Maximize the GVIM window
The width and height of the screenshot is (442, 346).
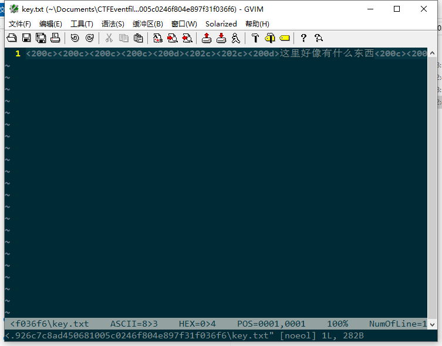tap(397, 9)
